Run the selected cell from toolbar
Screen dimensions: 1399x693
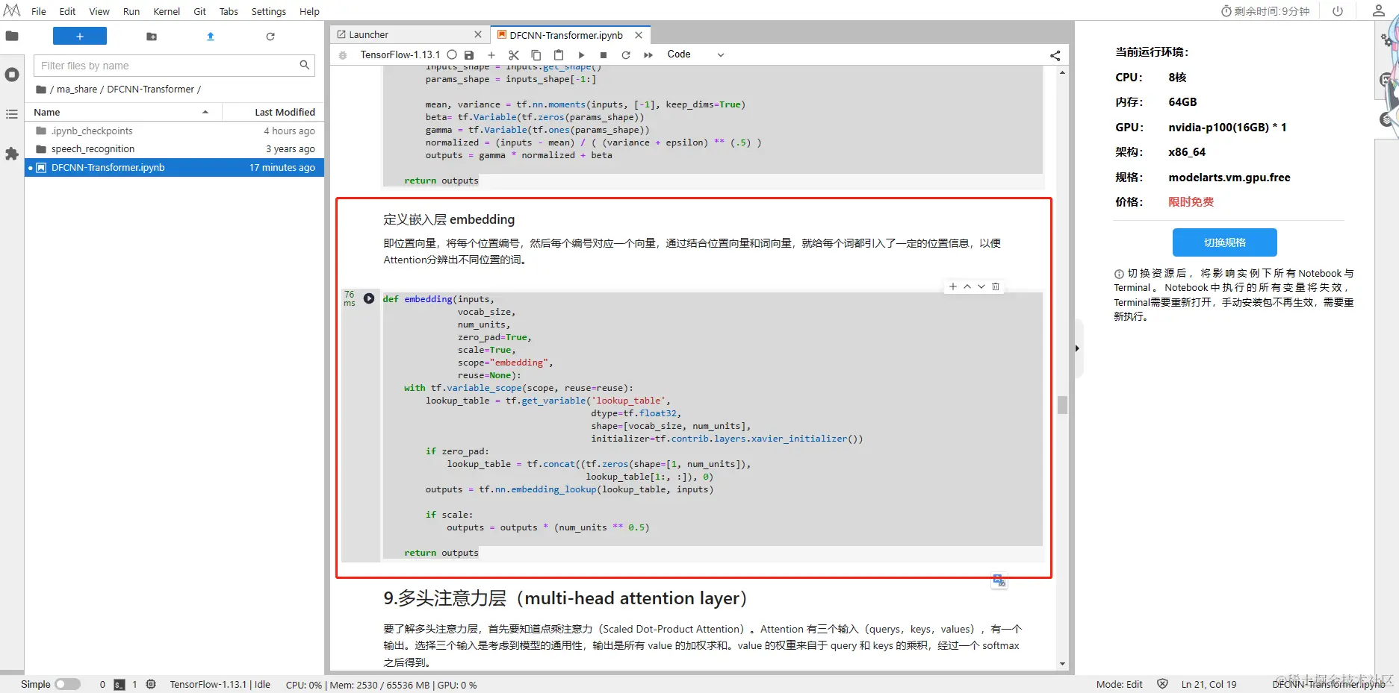581,55
